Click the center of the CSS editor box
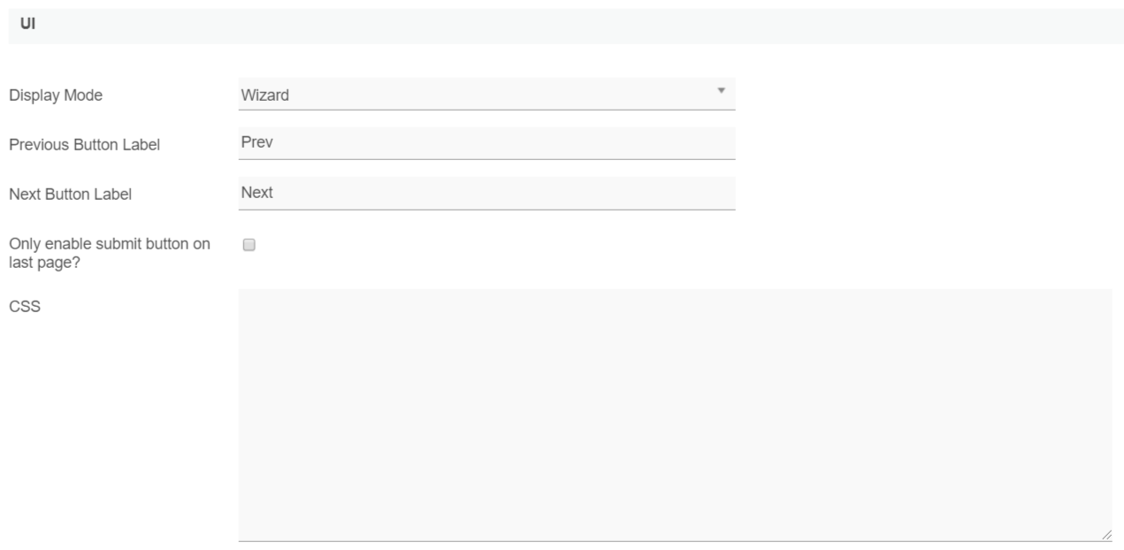This screenshot has height=550, width=1124. 675,415
